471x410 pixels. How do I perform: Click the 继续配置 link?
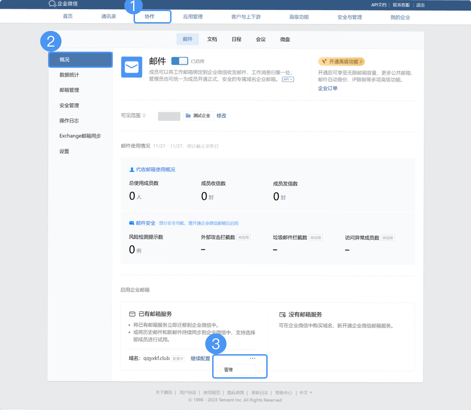200,359
